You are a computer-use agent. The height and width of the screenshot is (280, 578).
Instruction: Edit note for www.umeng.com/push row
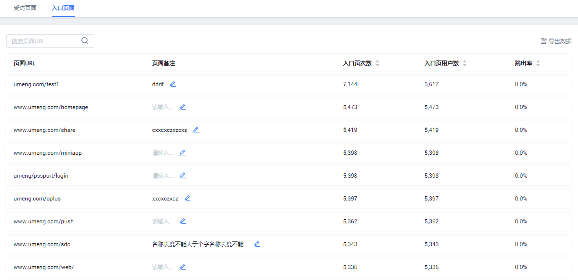(183, 221)
